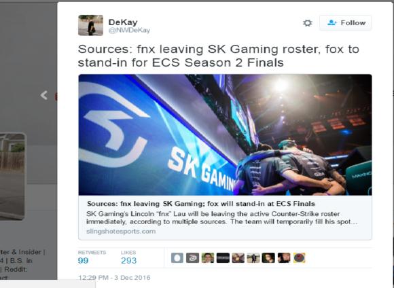This screenshot has height=288, width=394.
Task: Open the dimmed background photo thumbnail on left
Action: (12, 177)
